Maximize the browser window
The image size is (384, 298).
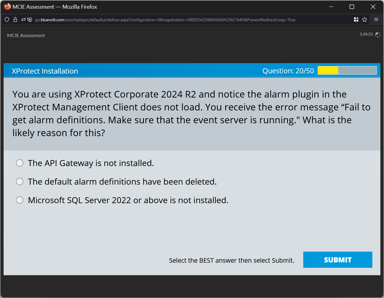coord(352,7)
